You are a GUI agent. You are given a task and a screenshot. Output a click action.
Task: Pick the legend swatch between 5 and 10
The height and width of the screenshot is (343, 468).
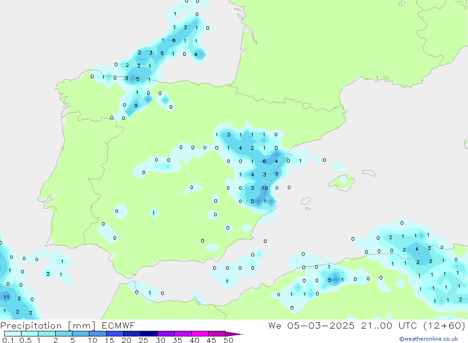click(81, 334)
